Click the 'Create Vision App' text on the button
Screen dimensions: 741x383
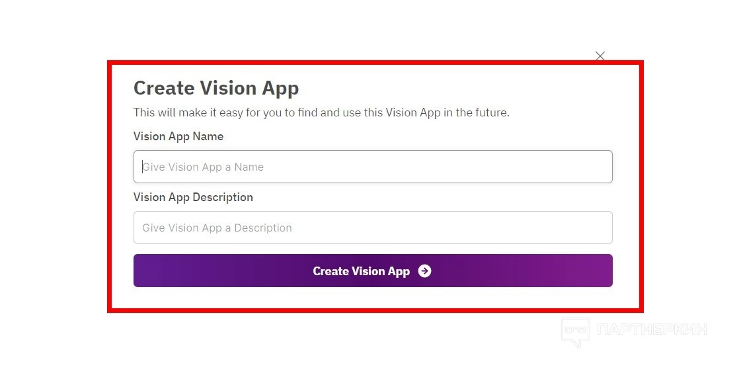(361, 271)
